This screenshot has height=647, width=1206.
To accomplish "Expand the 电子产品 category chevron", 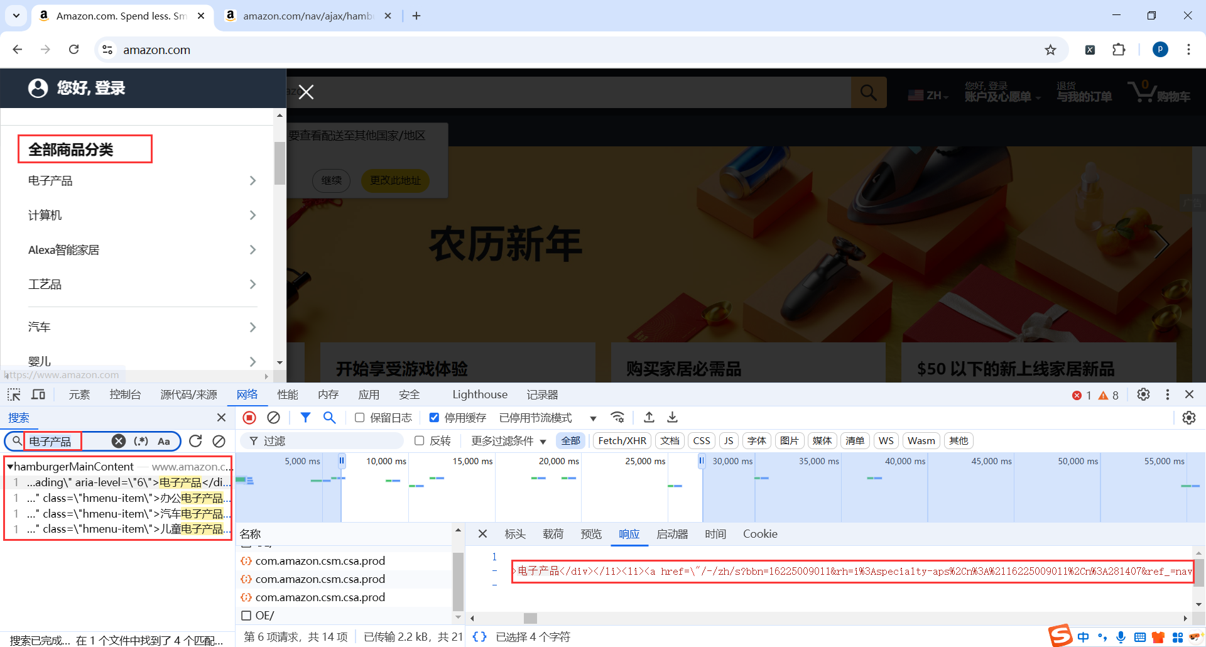I will [x=253, y=181].
